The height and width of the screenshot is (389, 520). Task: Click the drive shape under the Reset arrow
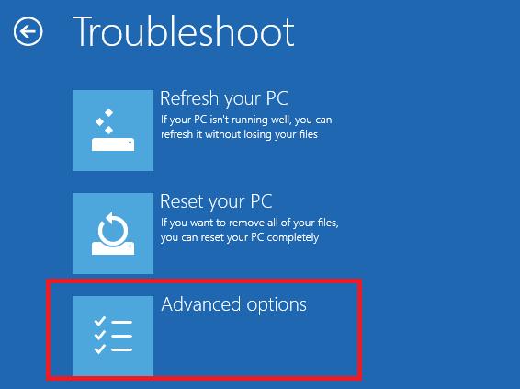click(x=113, y=248)
